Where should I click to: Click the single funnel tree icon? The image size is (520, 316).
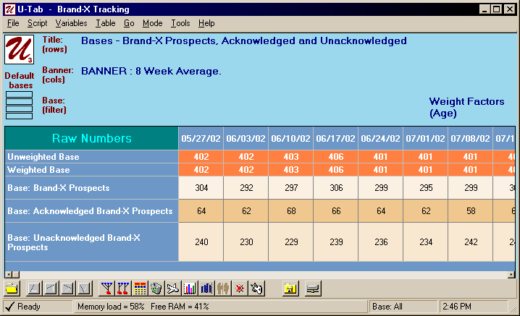point(106,289)
